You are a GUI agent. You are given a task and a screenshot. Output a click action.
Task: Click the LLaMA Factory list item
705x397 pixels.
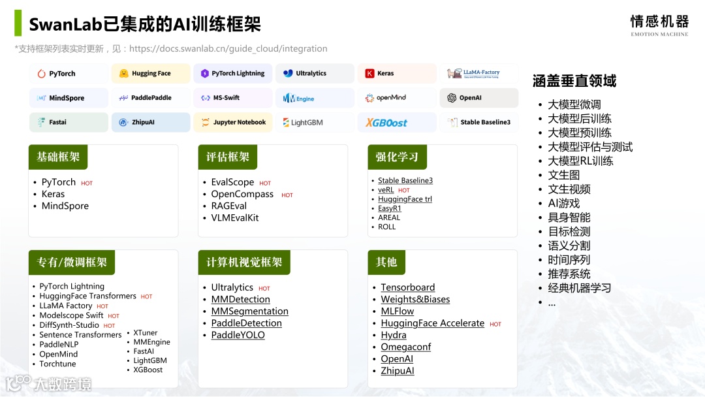point(66,306)
